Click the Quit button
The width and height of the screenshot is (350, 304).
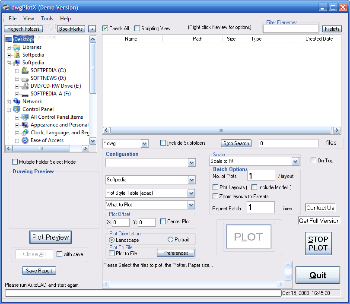pos(318,275)
